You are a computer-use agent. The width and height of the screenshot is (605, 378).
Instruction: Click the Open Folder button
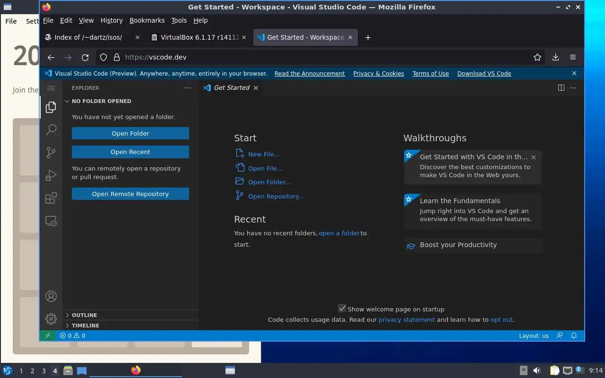[x=130, y=133]
